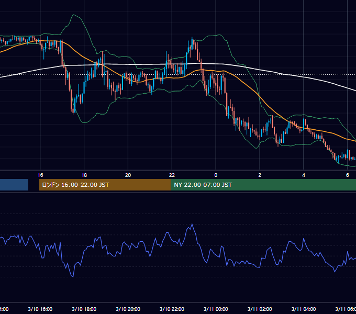Click the blue session bar left of ロンドン
The image size is (356, 314).
click(x=14, y=185)
